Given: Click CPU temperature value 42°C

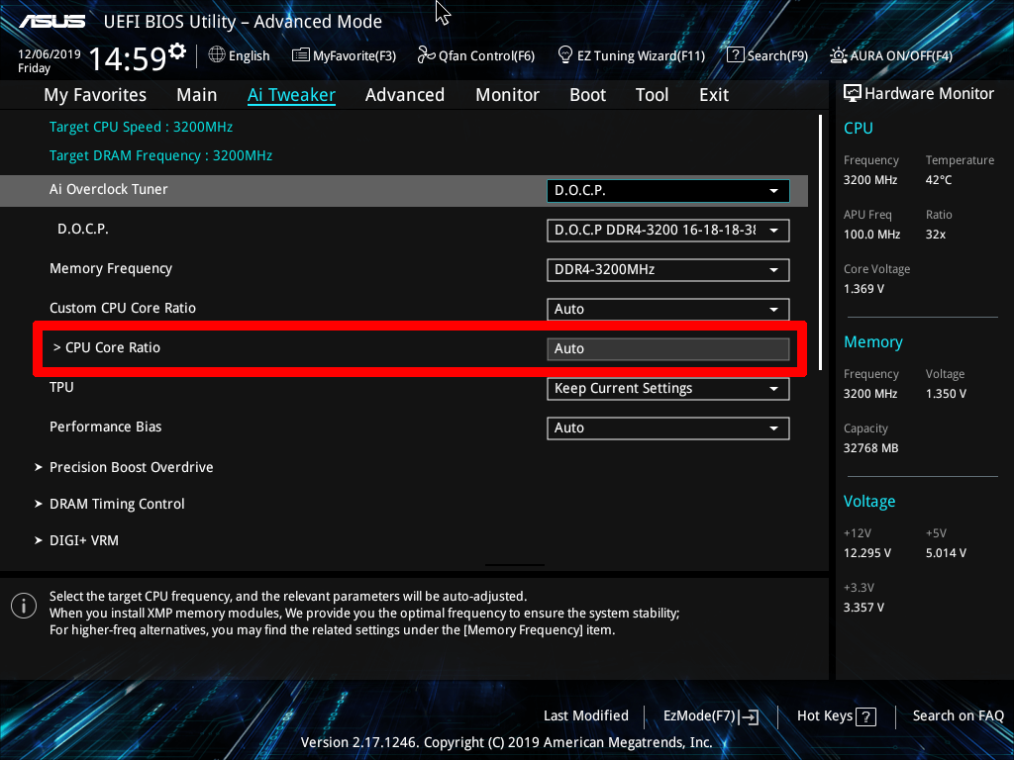Looking at the screenshot, I should [939, 180].
